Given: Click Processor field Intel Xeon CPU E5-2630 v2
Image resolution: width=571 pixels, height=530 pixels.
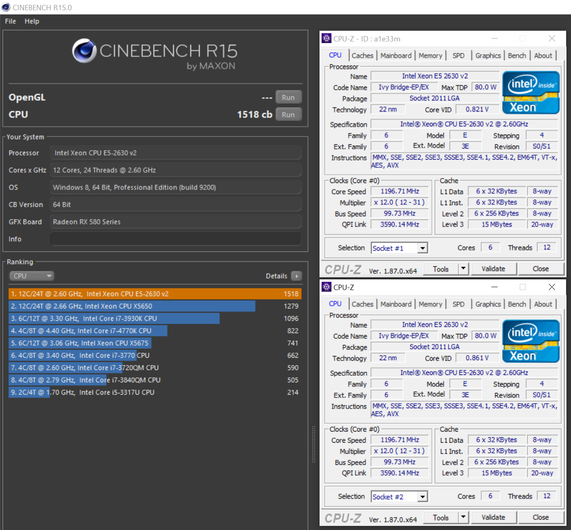Looking at the screenshot, I should [176, 153].
